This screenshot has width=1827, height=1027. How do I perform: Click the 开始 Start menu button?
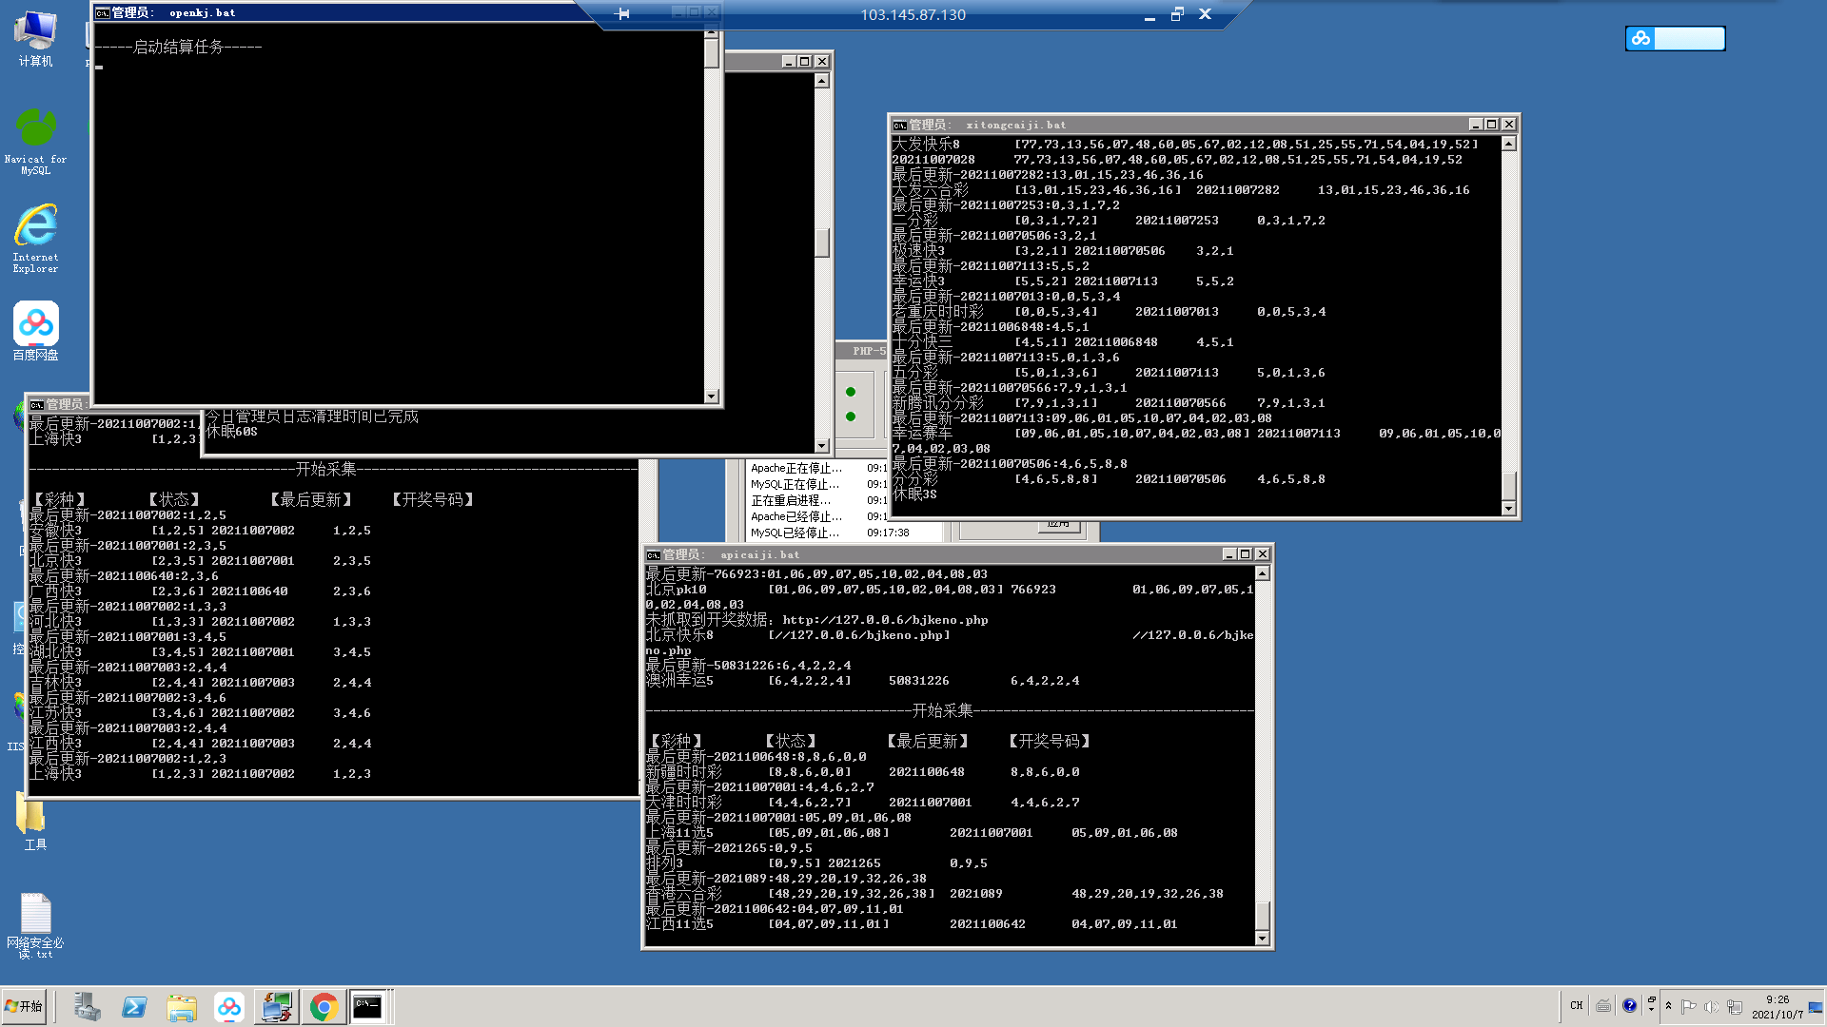[x=25, y=1006]
